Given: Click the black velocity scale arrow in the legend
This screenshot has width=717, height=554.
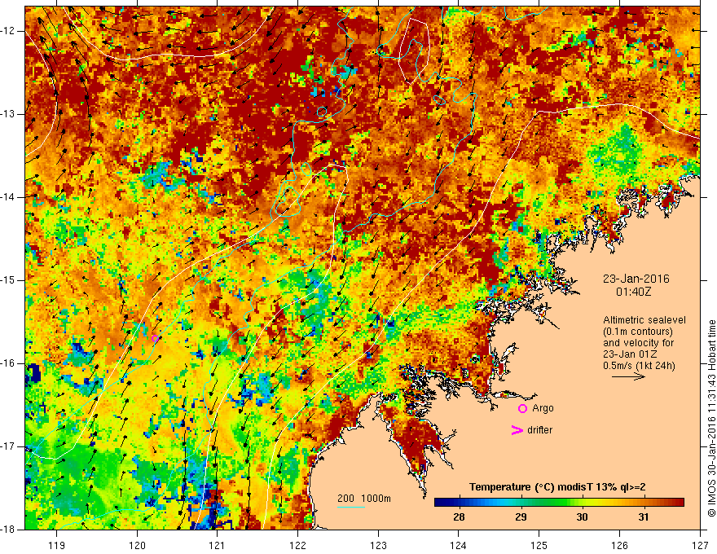Looking at the screenshot, I should click(x=628, y=377).
